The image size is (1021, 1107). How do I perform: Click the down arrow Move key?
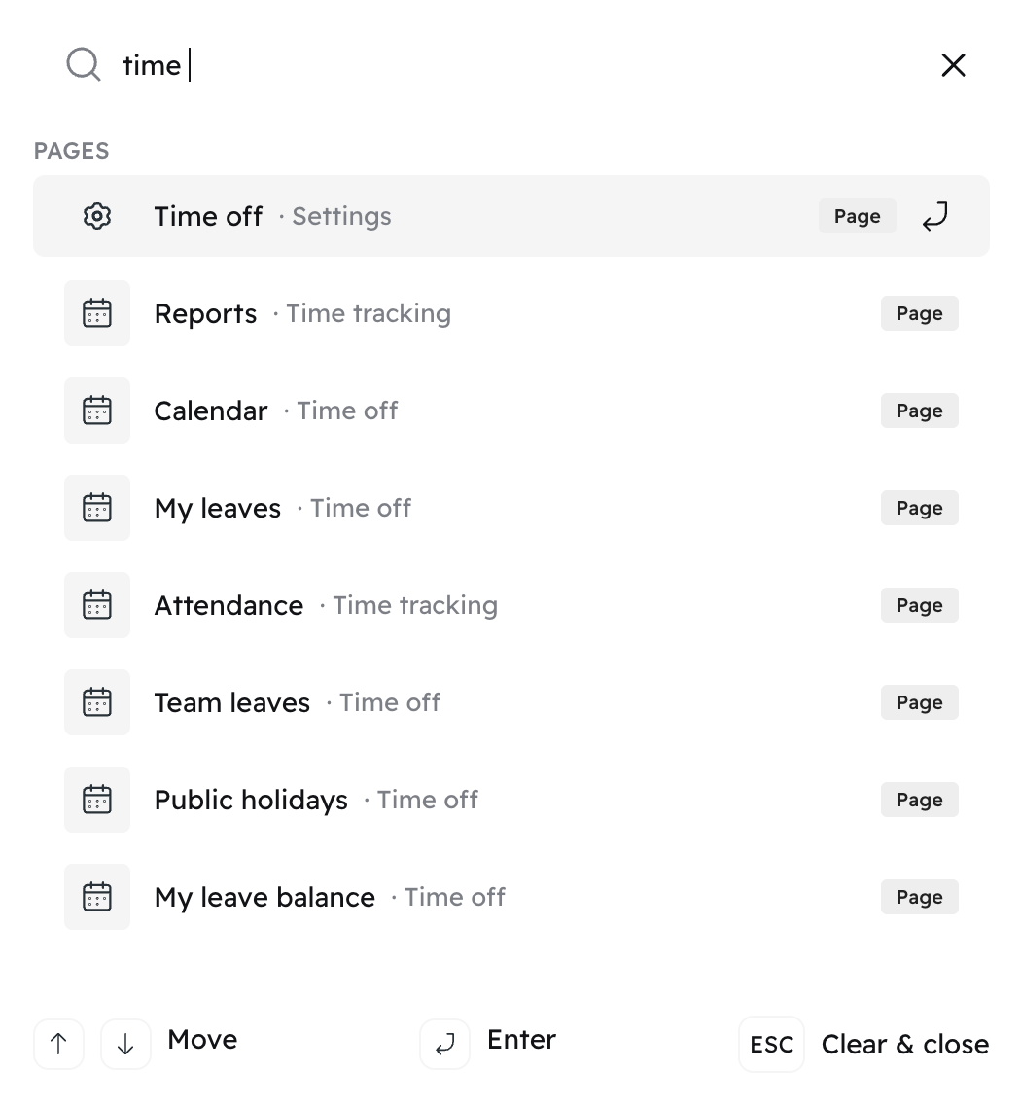tap(125, 1044)
